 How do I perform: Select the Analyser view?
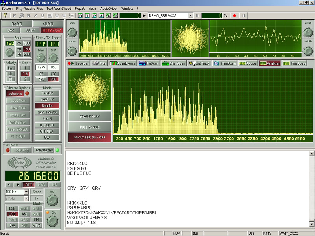pyautogui.click(x=270, y=63)
